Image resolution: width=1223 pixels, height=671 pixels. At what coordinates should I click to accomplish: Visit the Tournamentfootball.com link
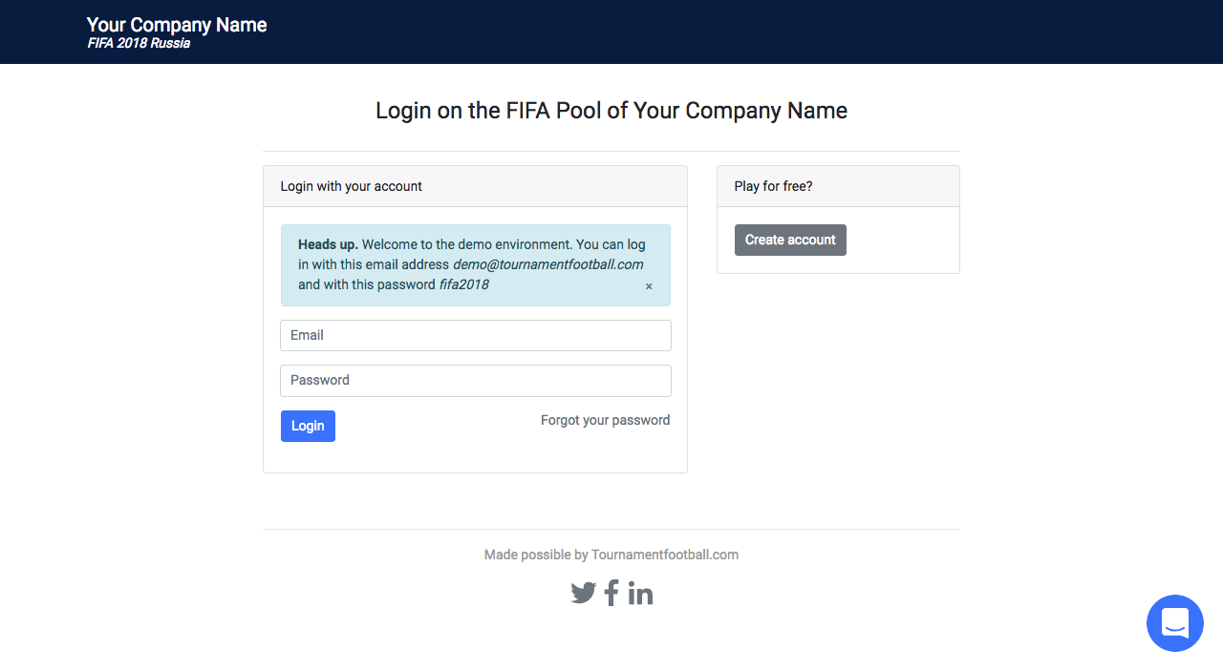664,555
